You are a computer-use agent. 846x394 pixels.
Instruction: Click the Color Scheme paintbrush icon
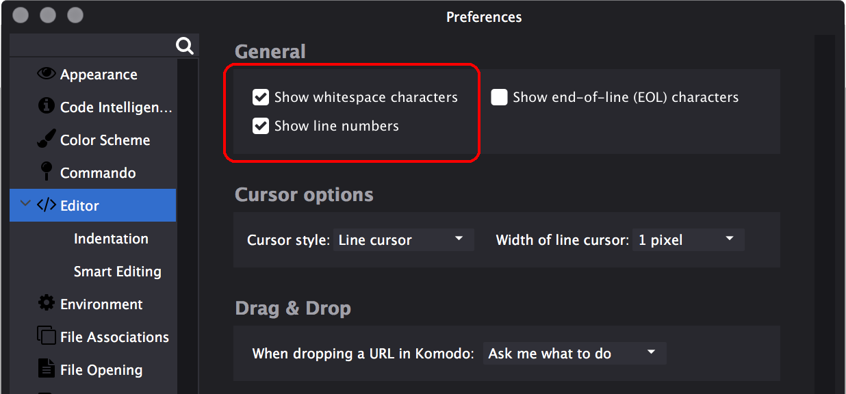(46, 140)
